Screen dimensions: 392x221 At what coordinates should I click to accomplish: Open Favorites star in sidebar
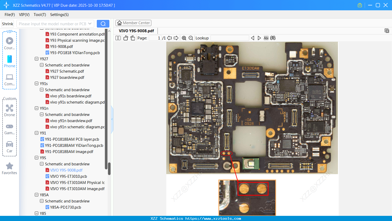[x=10, y=168]
